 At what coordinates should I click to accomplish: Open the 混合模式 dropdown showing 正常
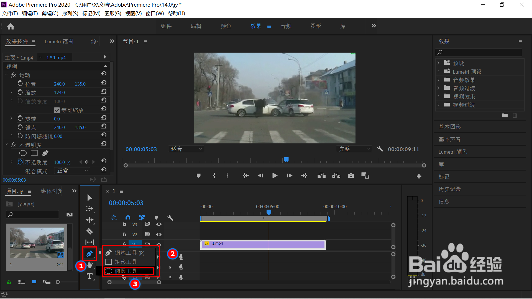tap(71, 171)
